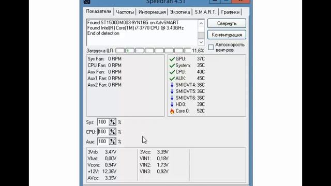331x186 pixels.
Task: Click the 'Sys Fan: 0 RPM' reading
Action: click(104, 59)
